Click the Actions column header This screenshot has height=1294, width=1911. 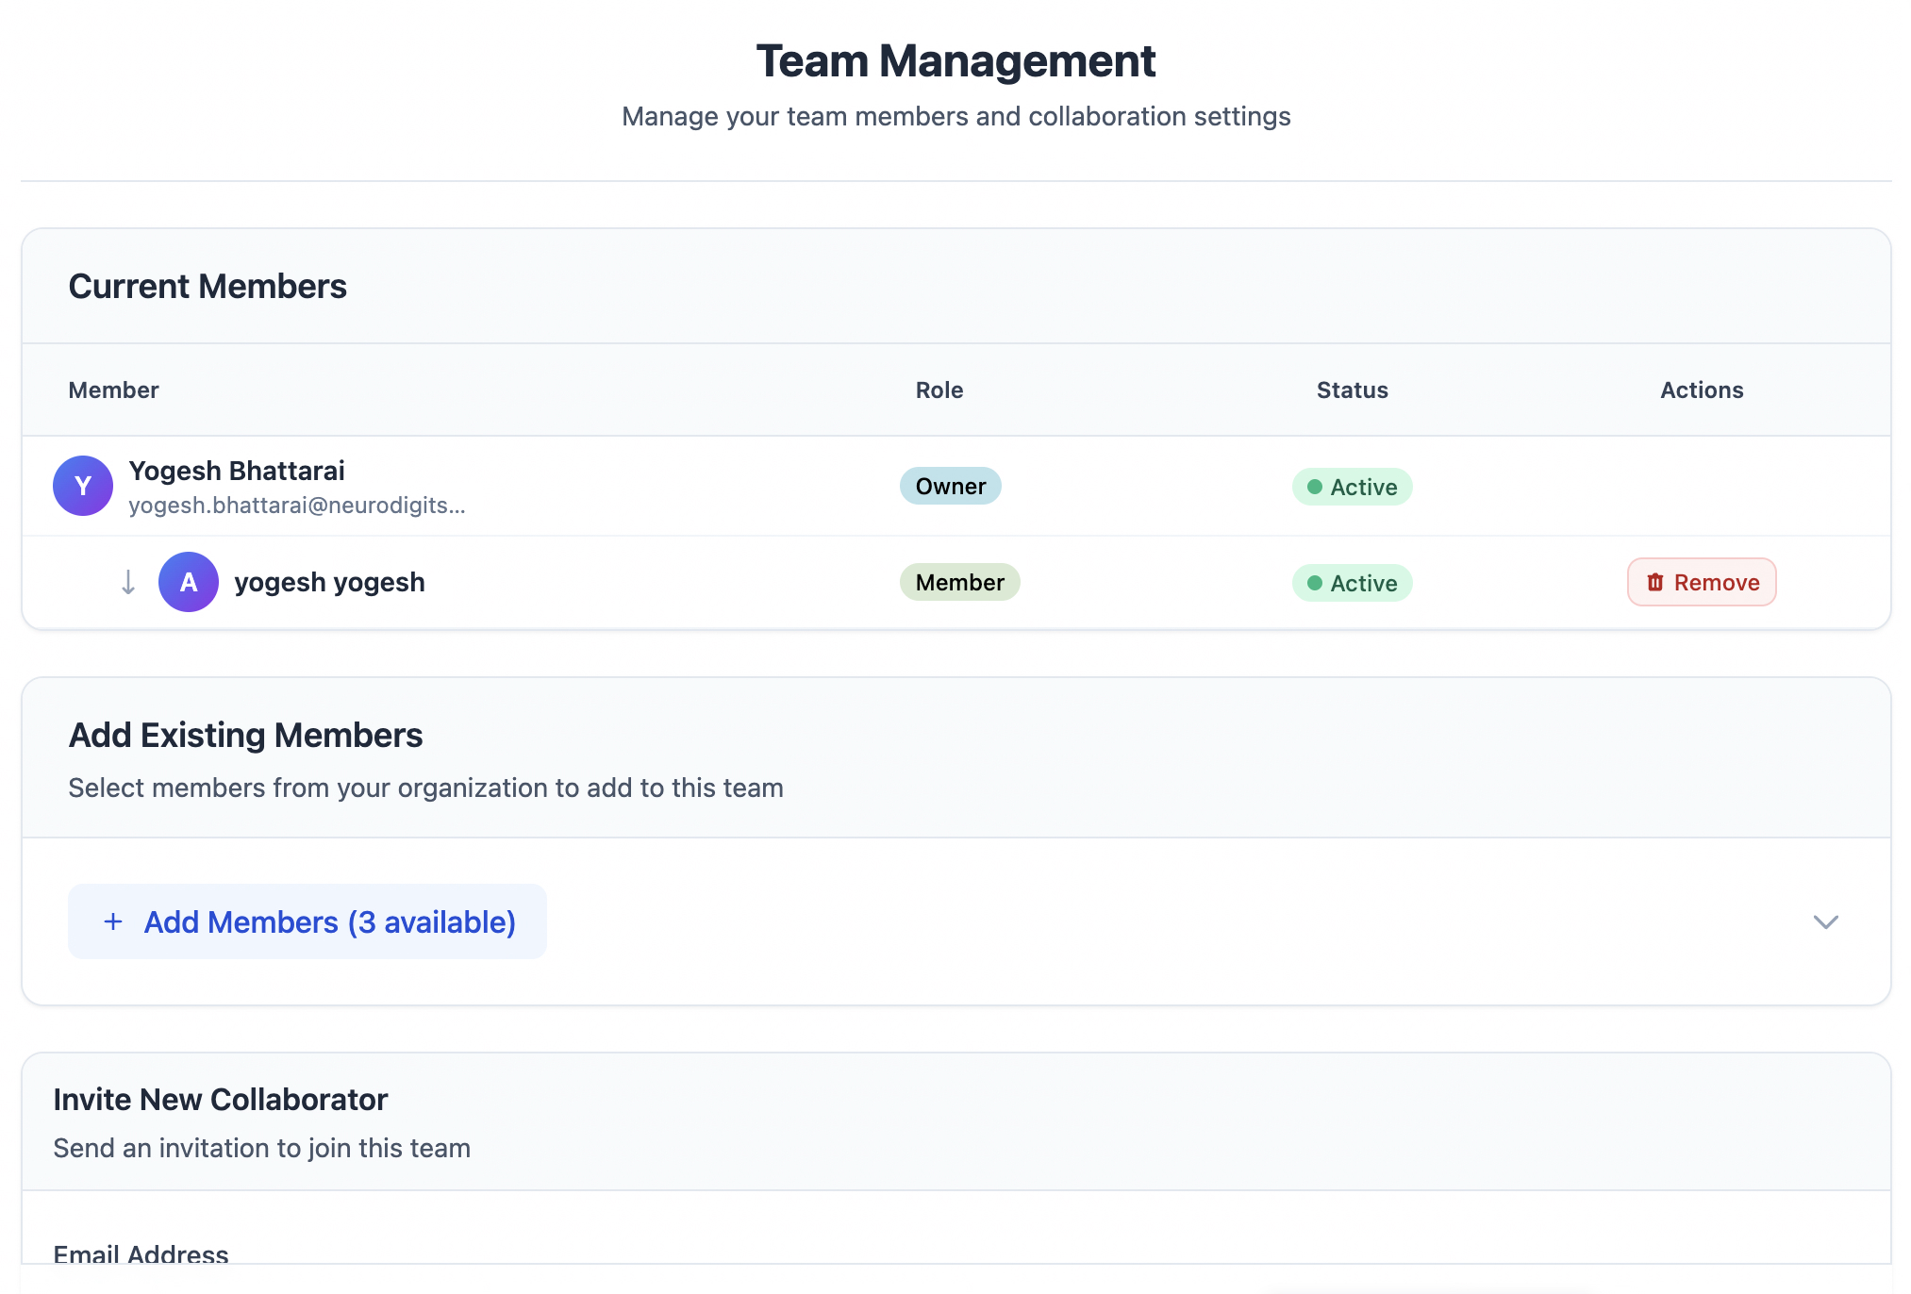1701,390
